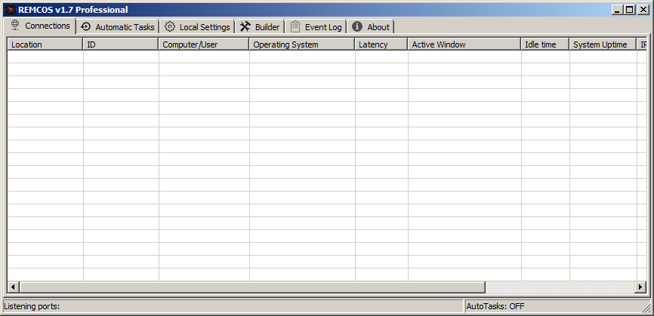Sort by the Location column header
The width and height of the screenshot is (654, 316).
coord(45,44)
